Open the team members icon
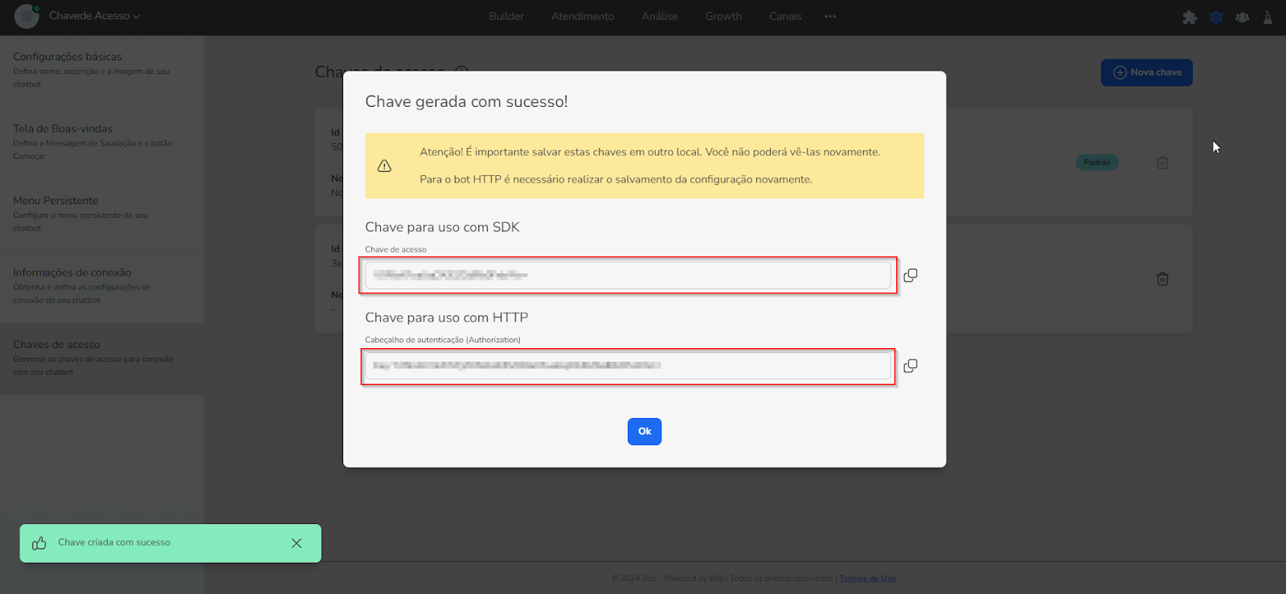 click(1243, 17)
